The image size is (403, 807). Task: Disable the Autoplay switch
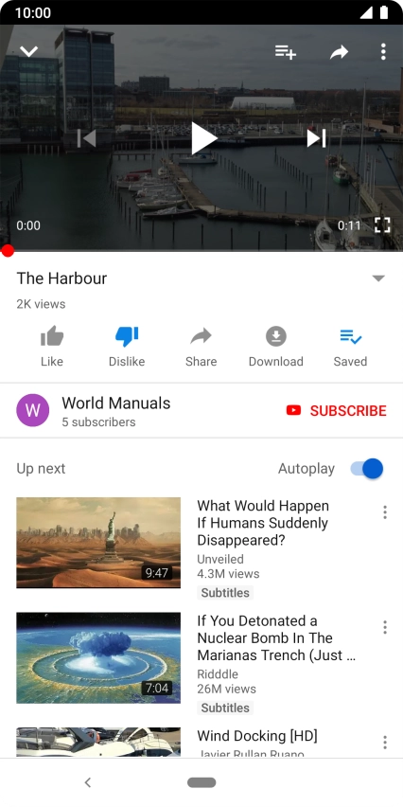(367, 468)
